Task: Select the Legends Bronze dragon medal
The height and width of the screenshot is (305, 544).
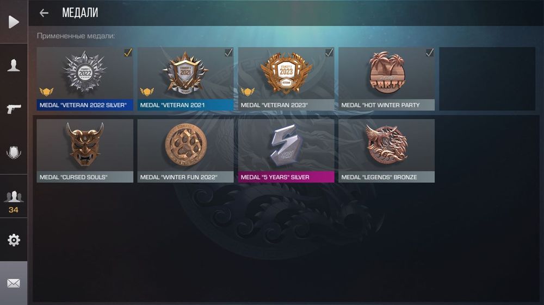Action: point(386,151)
